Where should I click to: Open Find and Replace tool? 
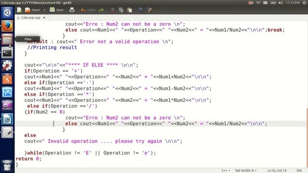[x=150, y=10]
